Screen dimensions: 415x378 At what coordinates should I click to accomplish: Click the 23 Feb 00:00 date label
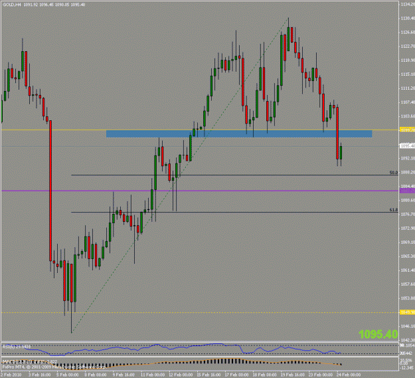click(x=321, y=375)
